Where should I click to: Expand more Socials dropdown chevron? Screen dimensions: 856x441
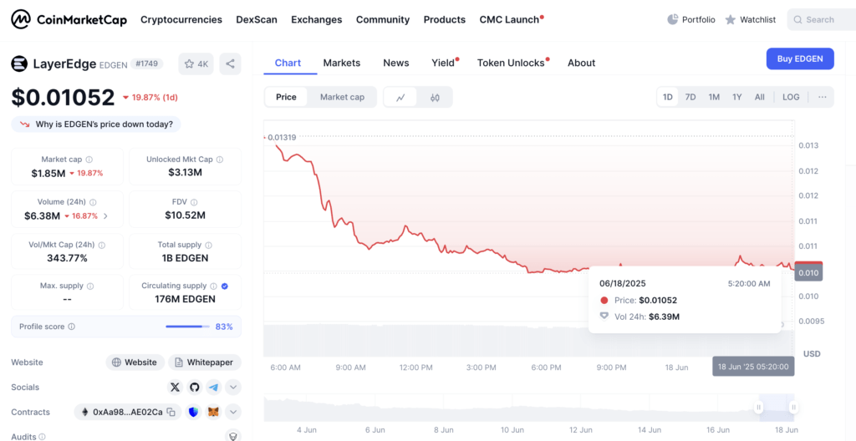(x=233, y=388)
